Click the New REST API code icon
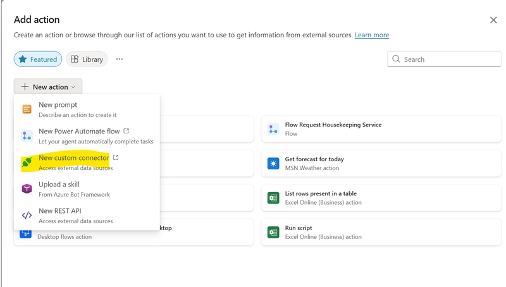The image size is (506, 287). pyautogui.click(x=27, y=215)
